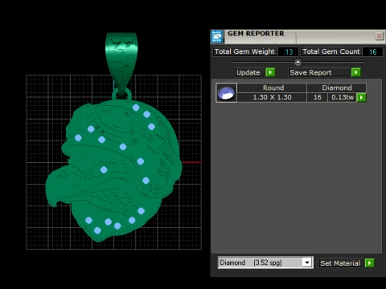386x289 pixels.
Task: Click the gem quantity cell showing 16
Action: 318,97
